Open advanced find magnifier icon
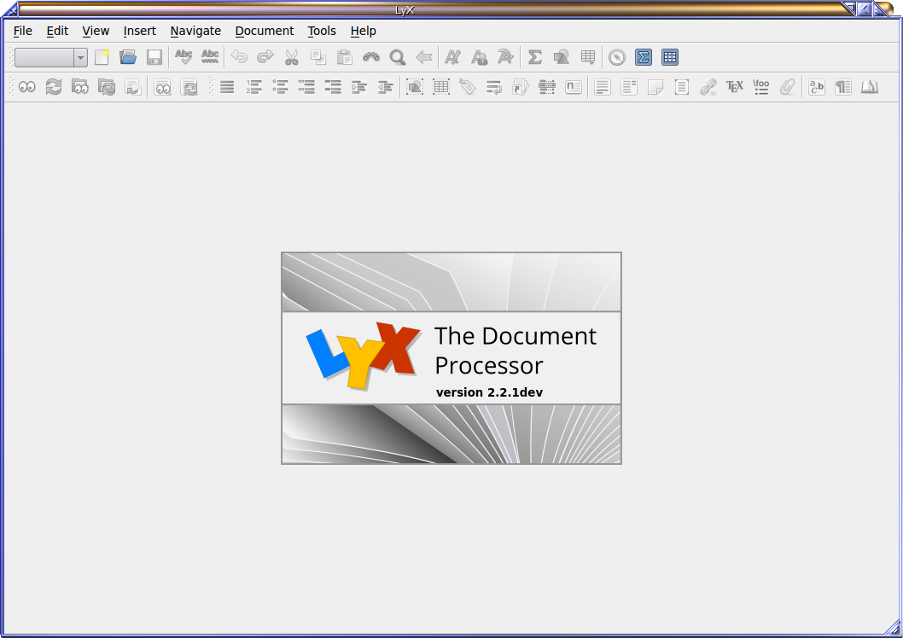Viewport: 903px width, 638px height. (398, 57)
